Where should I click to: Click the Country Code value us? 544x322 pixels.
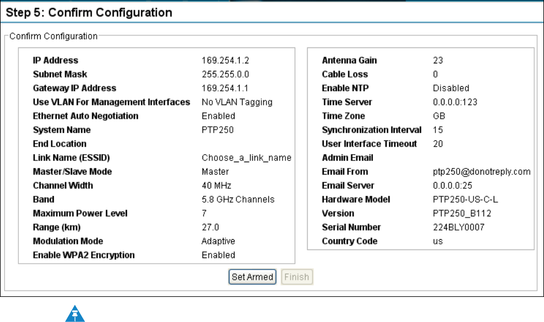tap(438, 241)
